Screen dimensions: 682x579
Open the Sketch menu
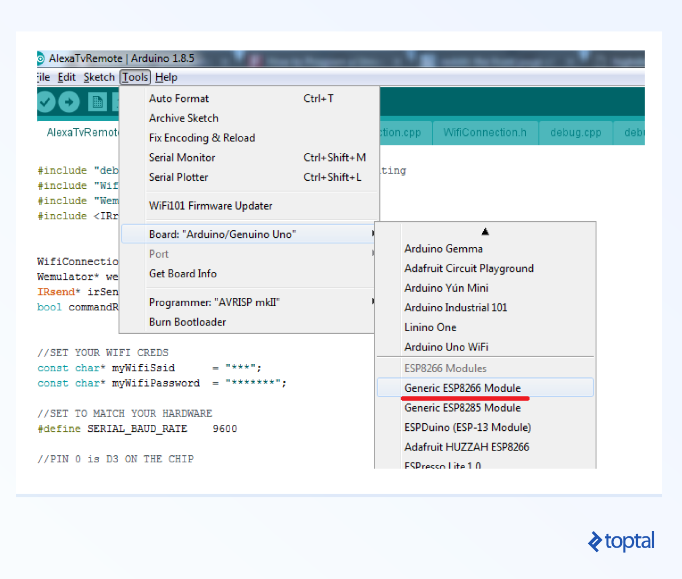pos(99,77)
